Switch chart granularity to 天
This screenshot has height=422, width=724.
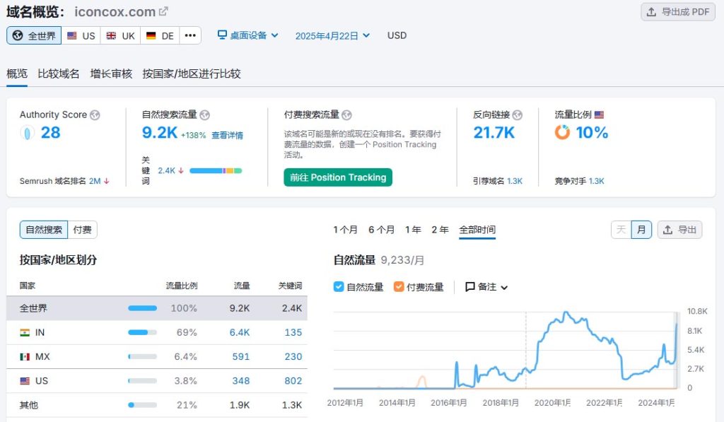(621, 230)
